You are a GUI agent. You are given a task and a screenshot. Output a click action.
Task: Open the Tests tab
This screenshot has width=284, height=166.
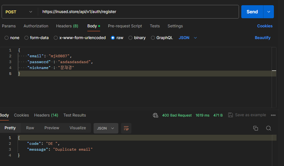(x=155, y=26)
